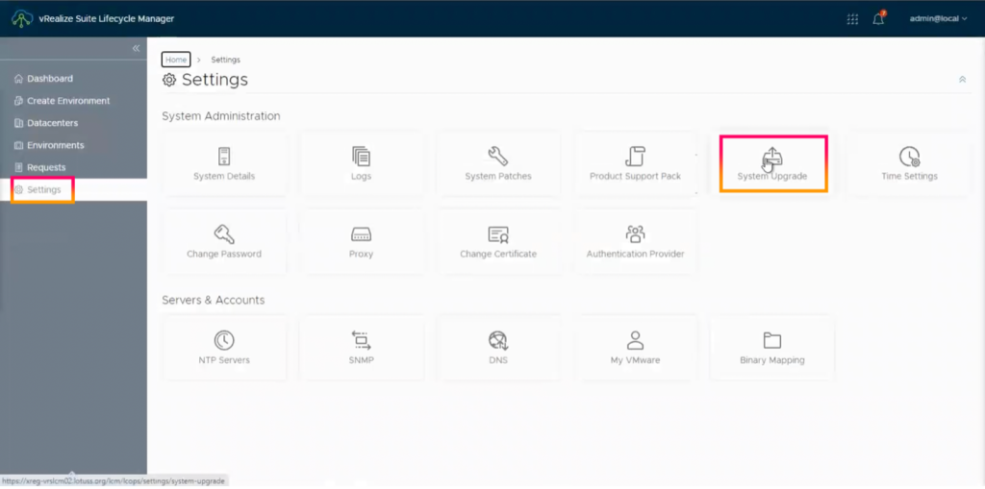The image size is (985, 489).
Task: Click the Binary Mapping label
Action: coord(772,360)
